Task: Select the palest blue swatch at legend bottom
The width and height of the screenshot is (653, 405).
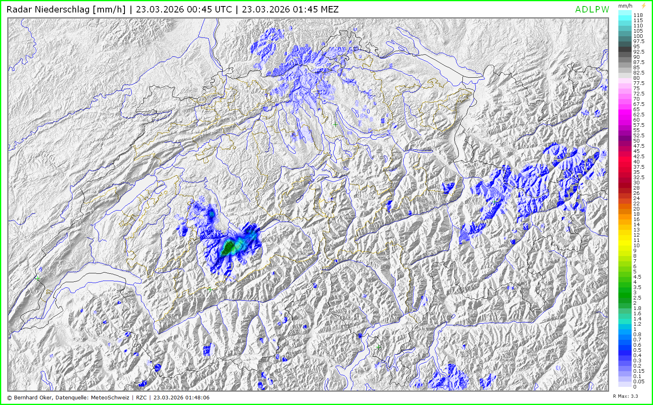Action: click(x=625, y=384)
